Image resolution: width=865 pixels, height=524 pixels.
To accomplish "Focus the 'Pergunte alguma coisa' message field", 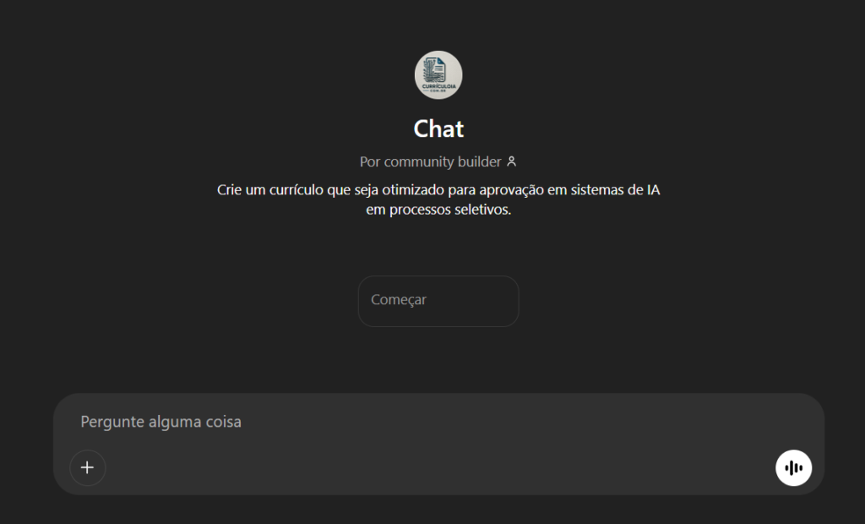I will pyautogui.click(x=438, y=422).
